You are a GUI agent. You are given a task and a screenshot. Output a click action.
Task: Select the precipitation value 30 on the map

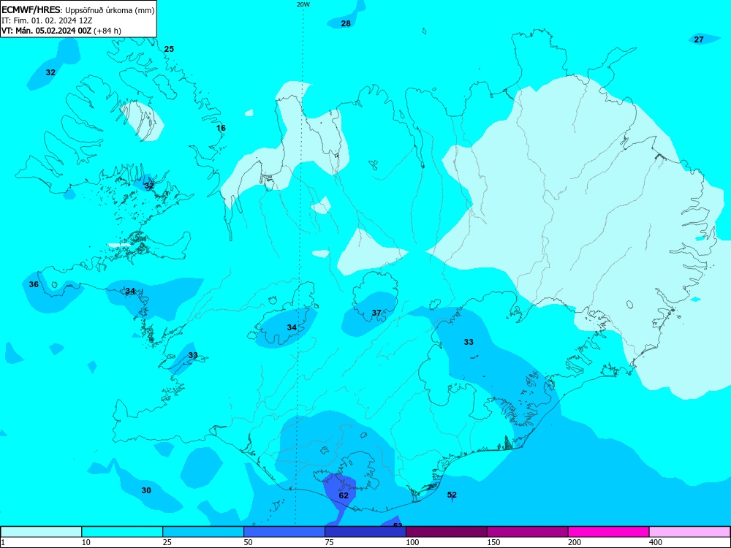146,490
